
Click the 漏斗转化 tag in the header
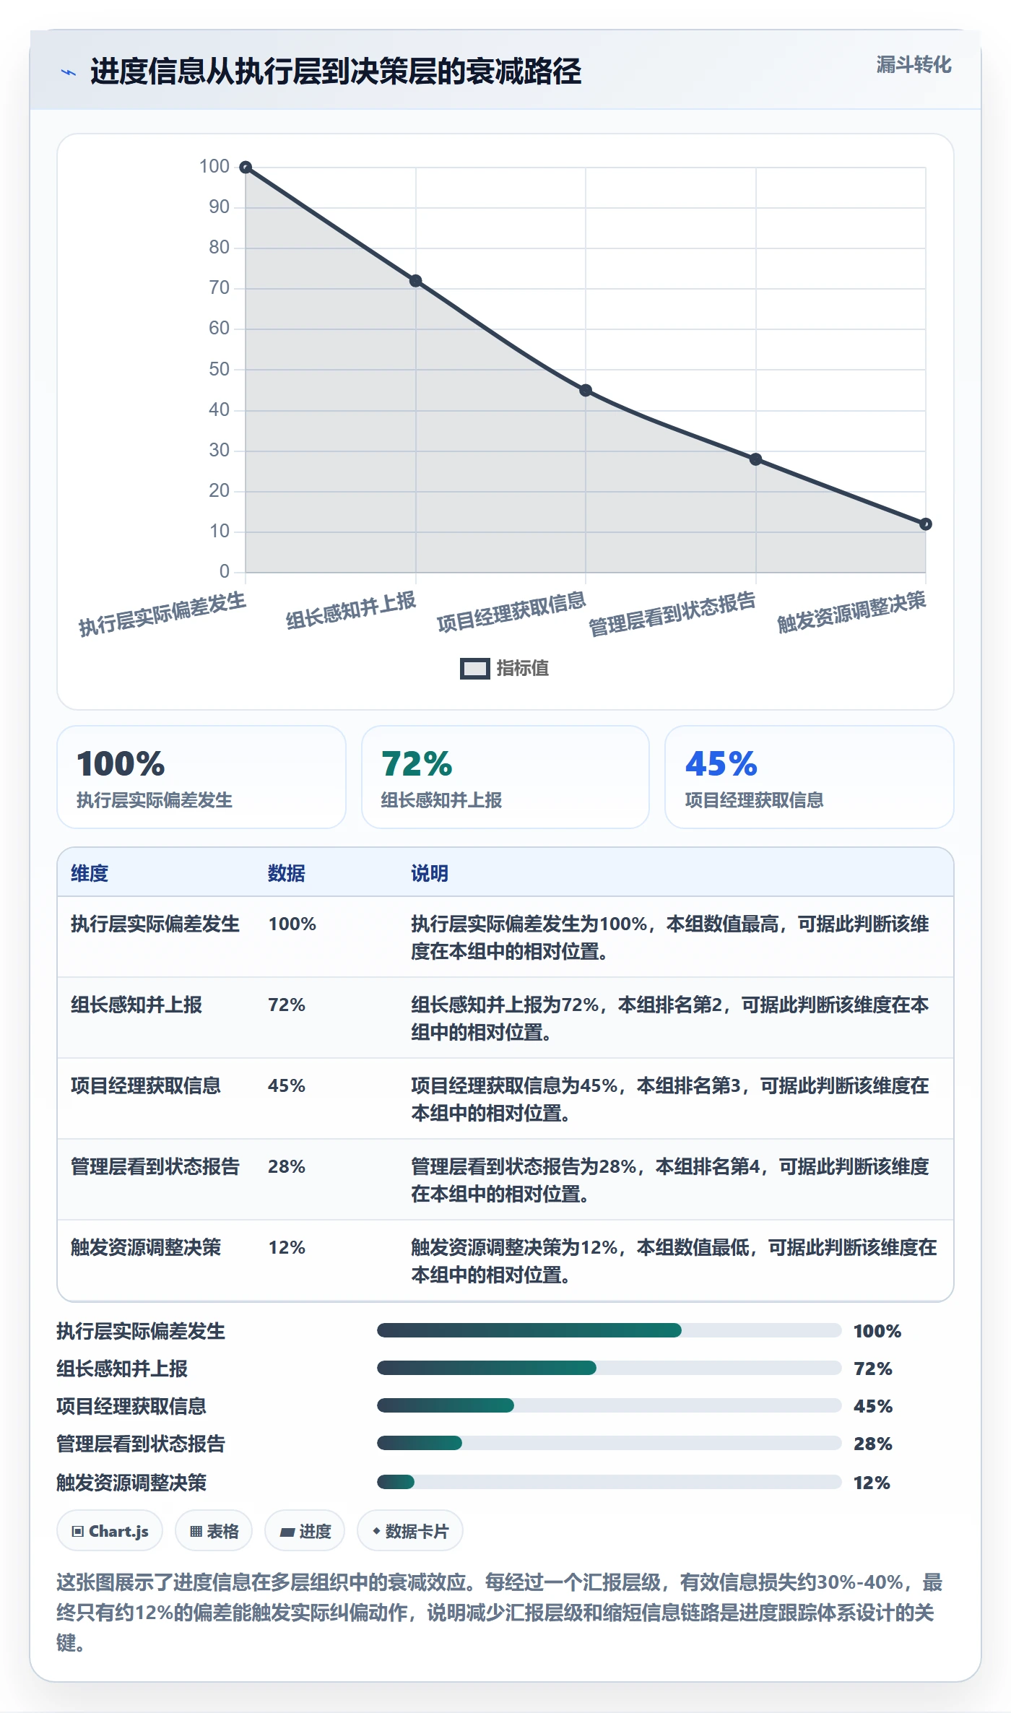pyautogui.click(x=914, y=65)
